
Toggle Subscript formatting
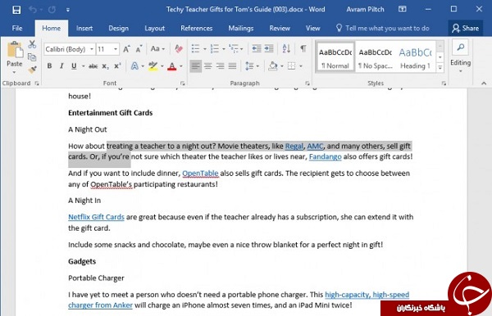[x=106, y=66]
